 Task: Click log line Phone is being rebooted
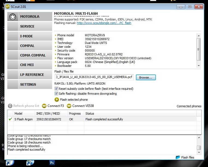click(x=25, y=146)
